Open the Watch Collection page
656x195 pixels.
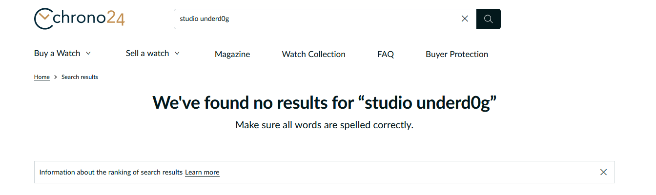pos(313,54)
